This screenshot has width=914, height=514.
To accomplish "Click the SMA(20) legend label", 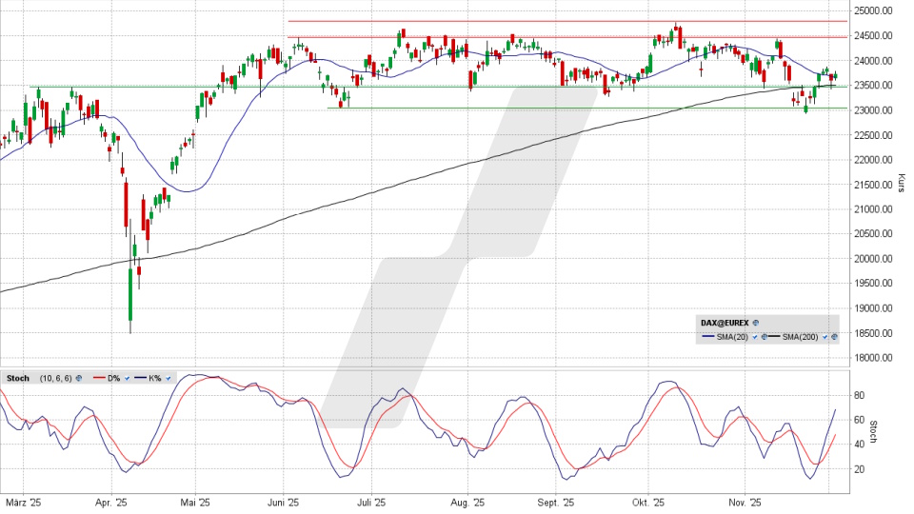I will coord(733,337).
